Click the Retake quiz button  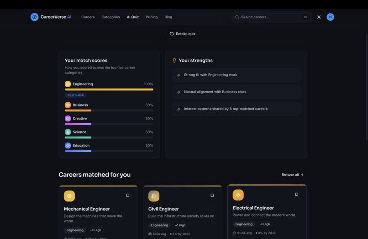[183, 34]
